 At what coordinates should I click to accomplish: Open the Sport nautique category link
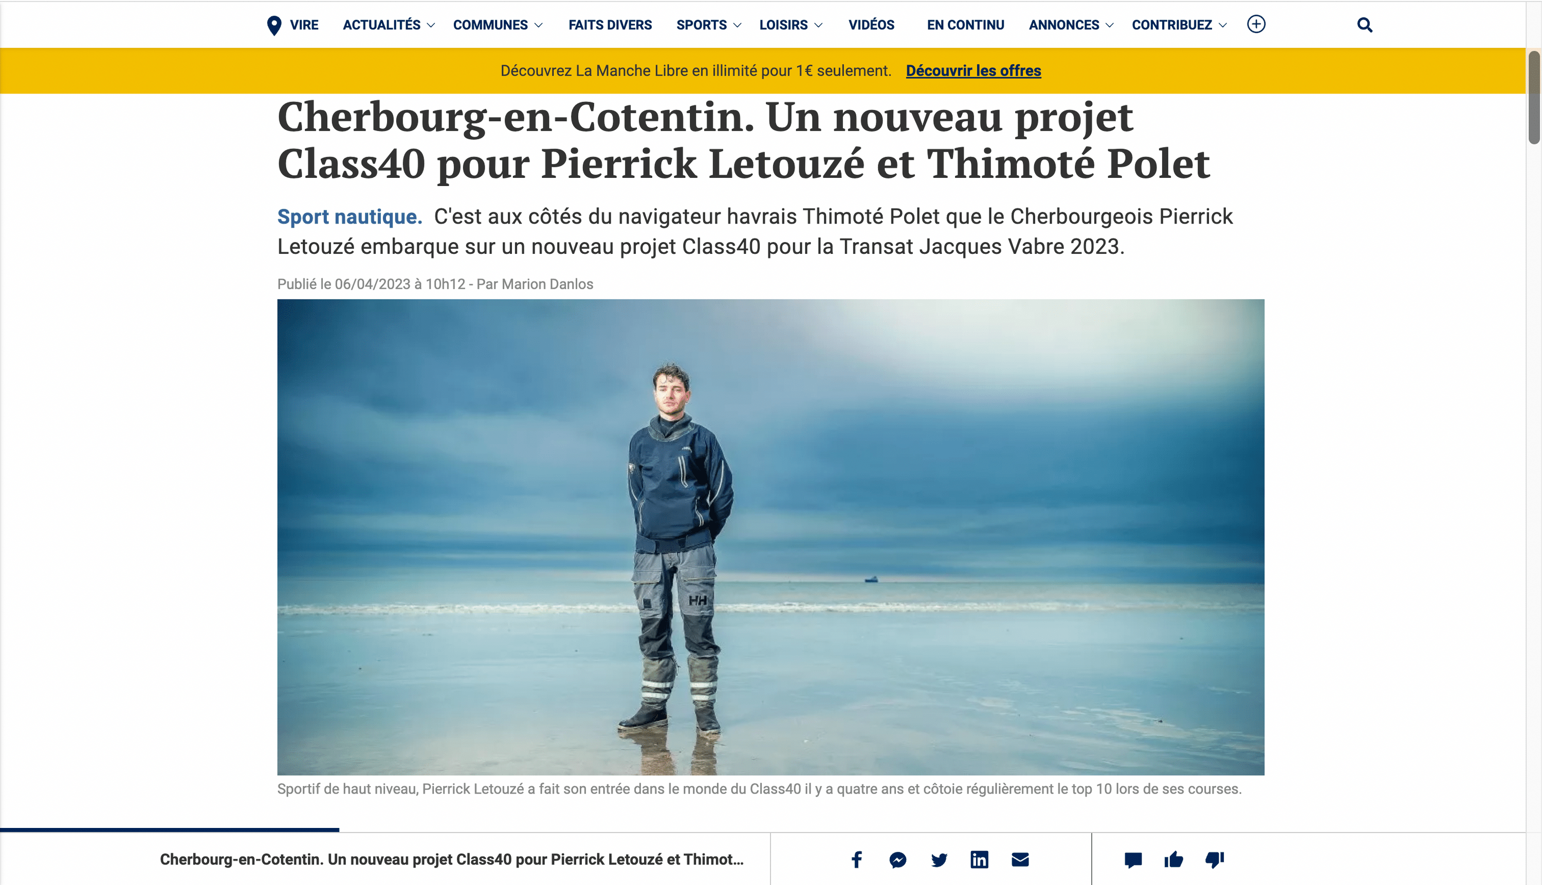pyautogui.click(x=350, y=216)
